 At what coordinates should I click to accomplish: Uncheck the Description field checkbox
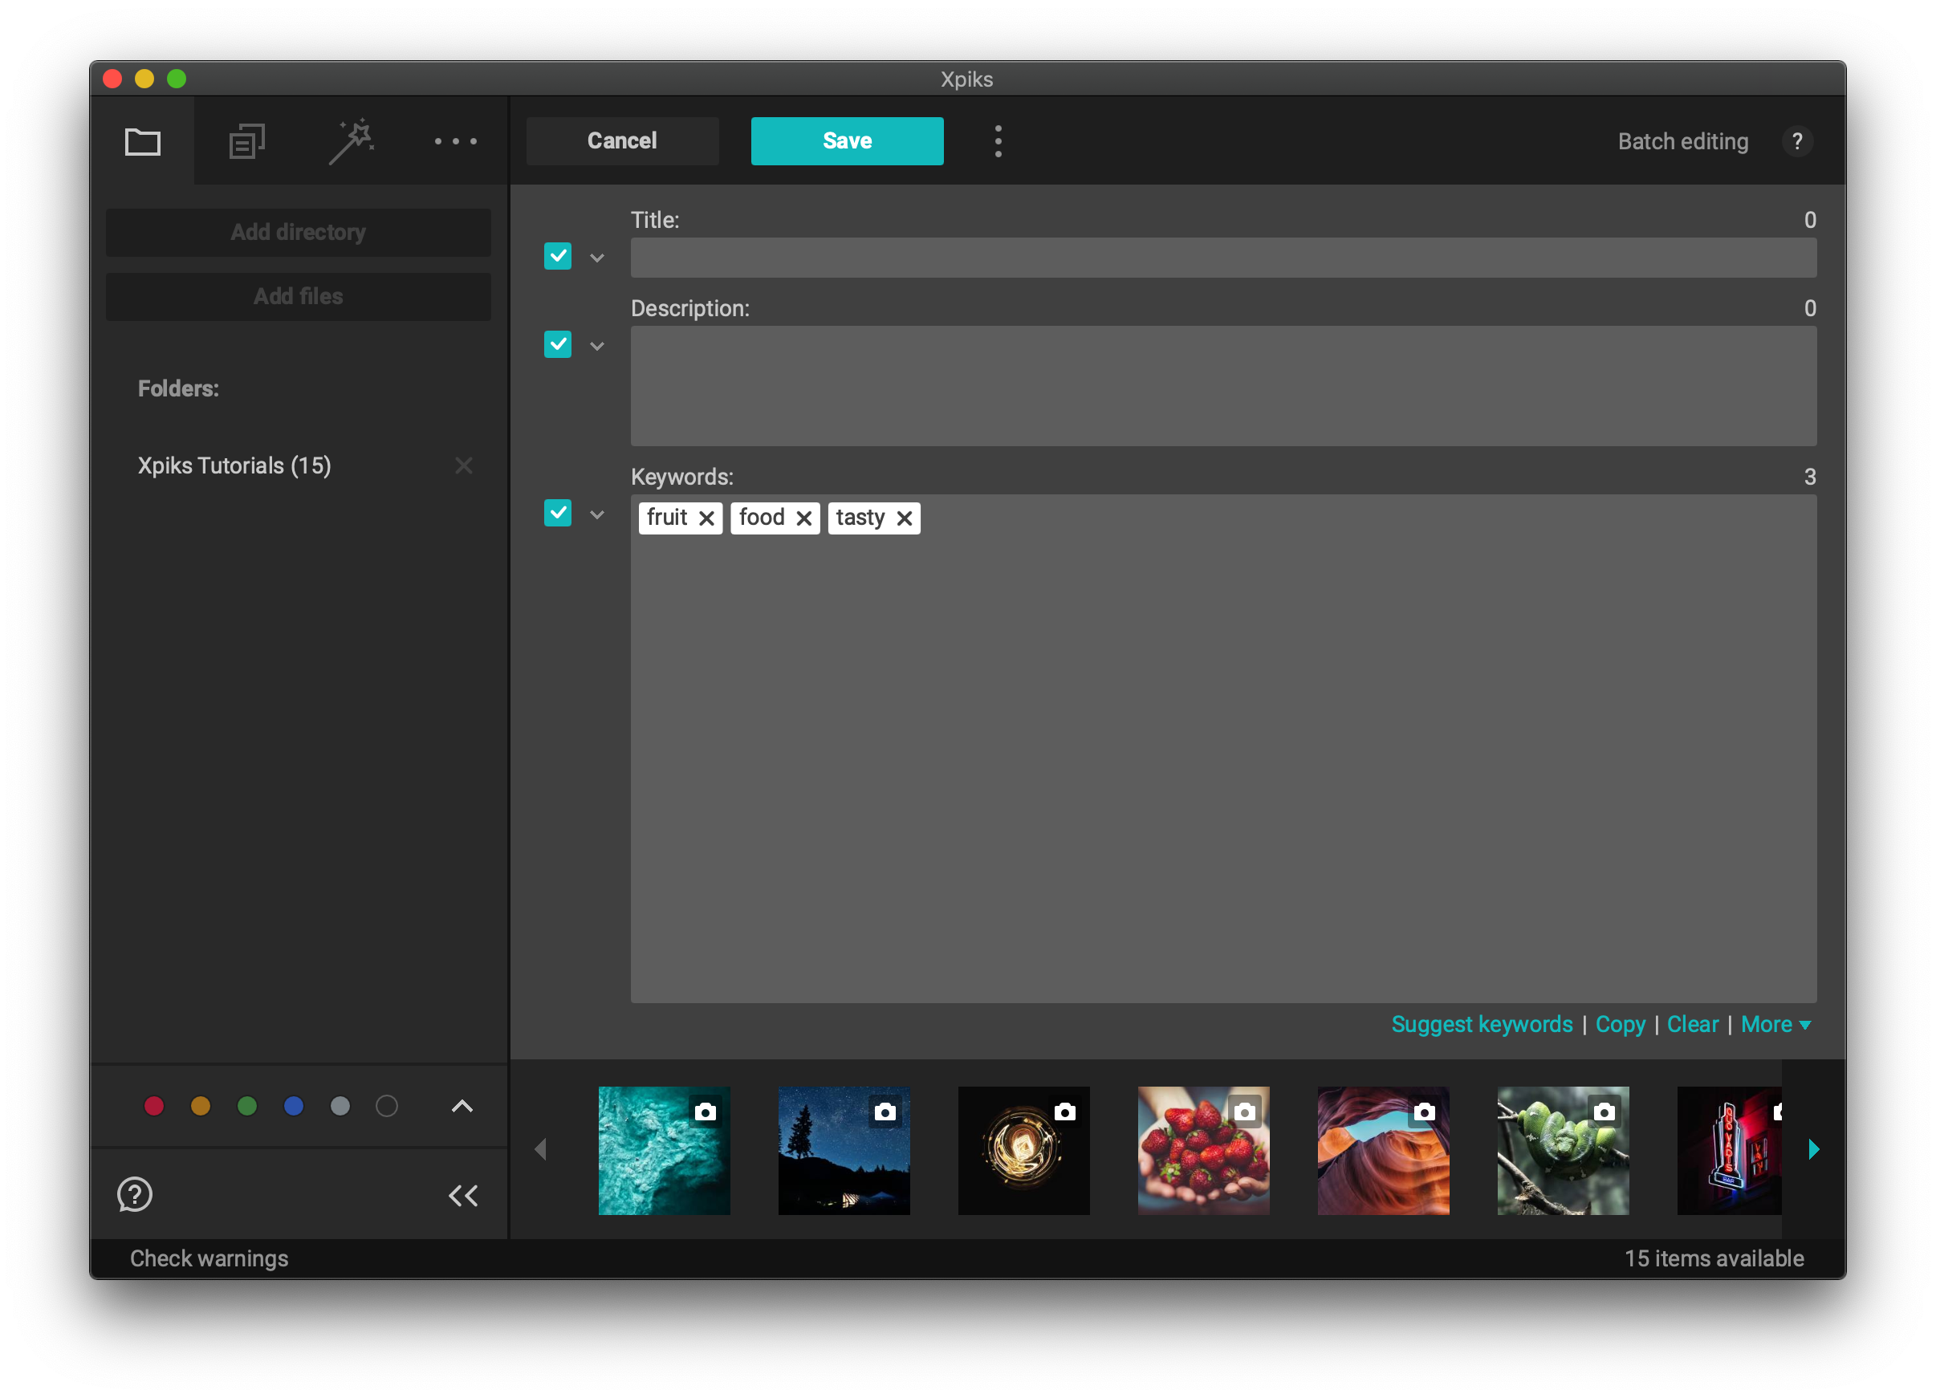tap(557, 344)
